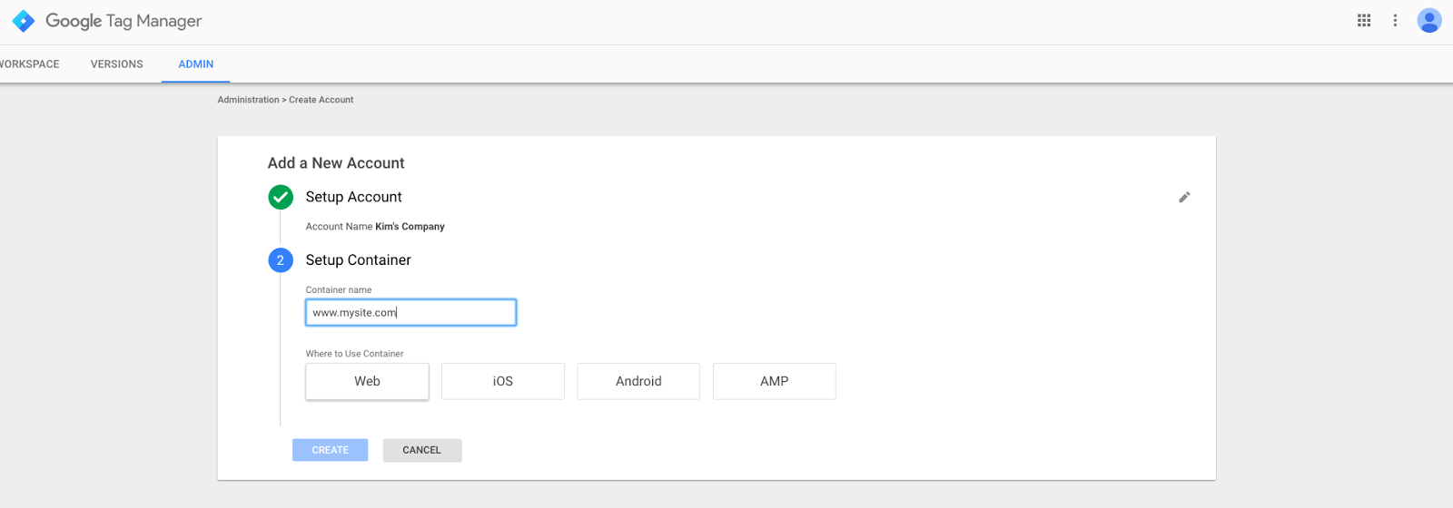Click the Add a New Account heading
Screen dimensions: 1453x508
click(336, 163)
